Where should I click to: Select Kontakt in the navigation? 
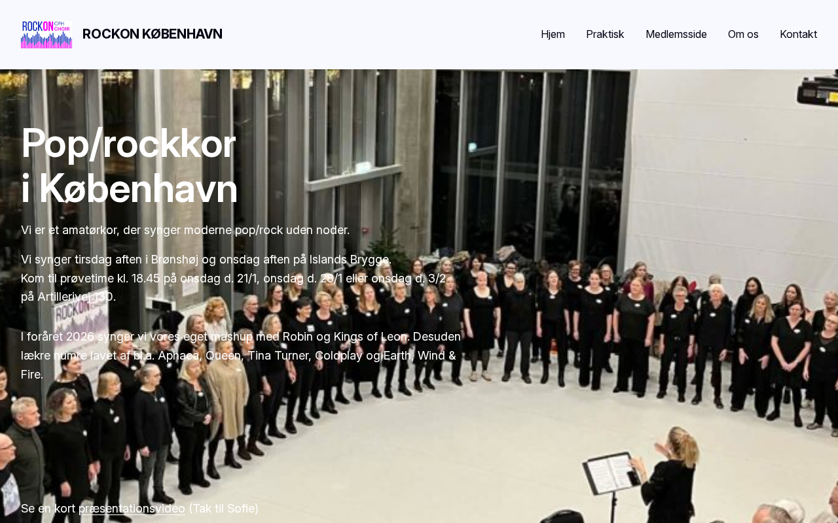pyautogui.click(x=798, y=34)
